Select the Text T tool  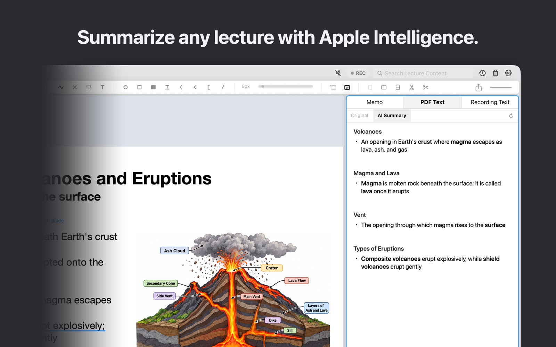pos(103,87)
